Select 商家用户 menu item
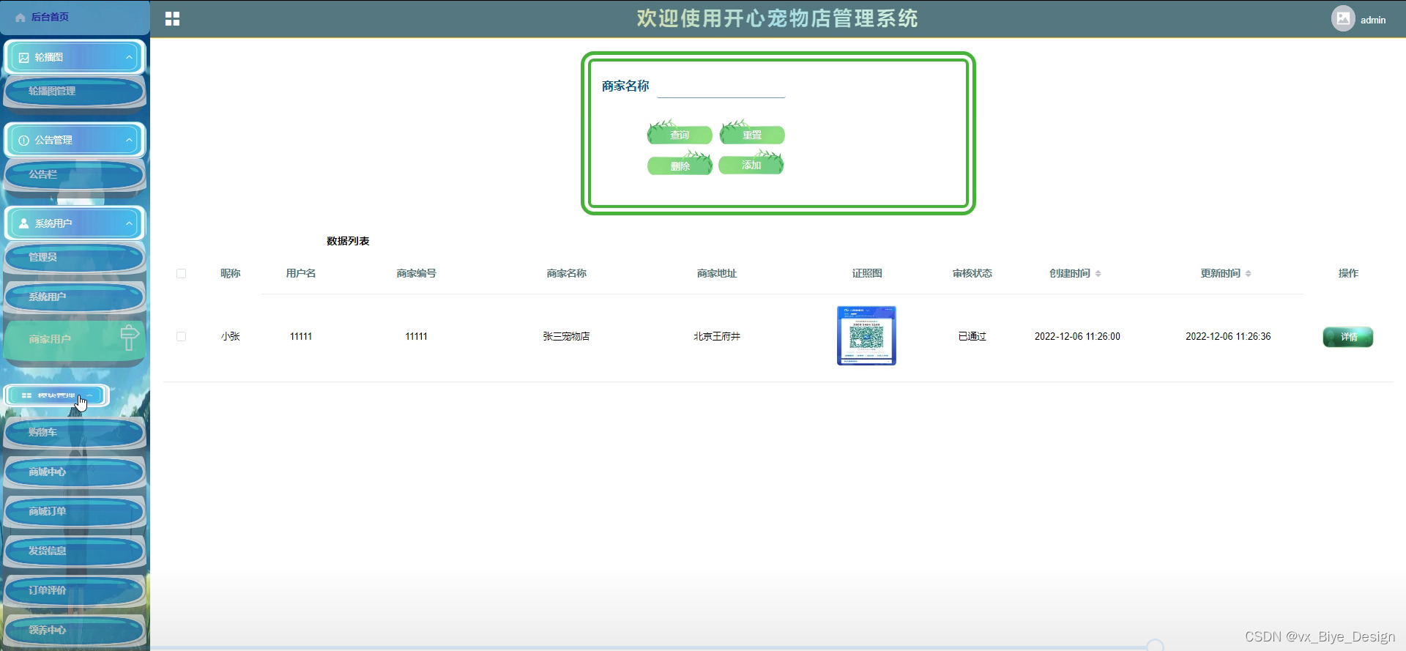 75,340
